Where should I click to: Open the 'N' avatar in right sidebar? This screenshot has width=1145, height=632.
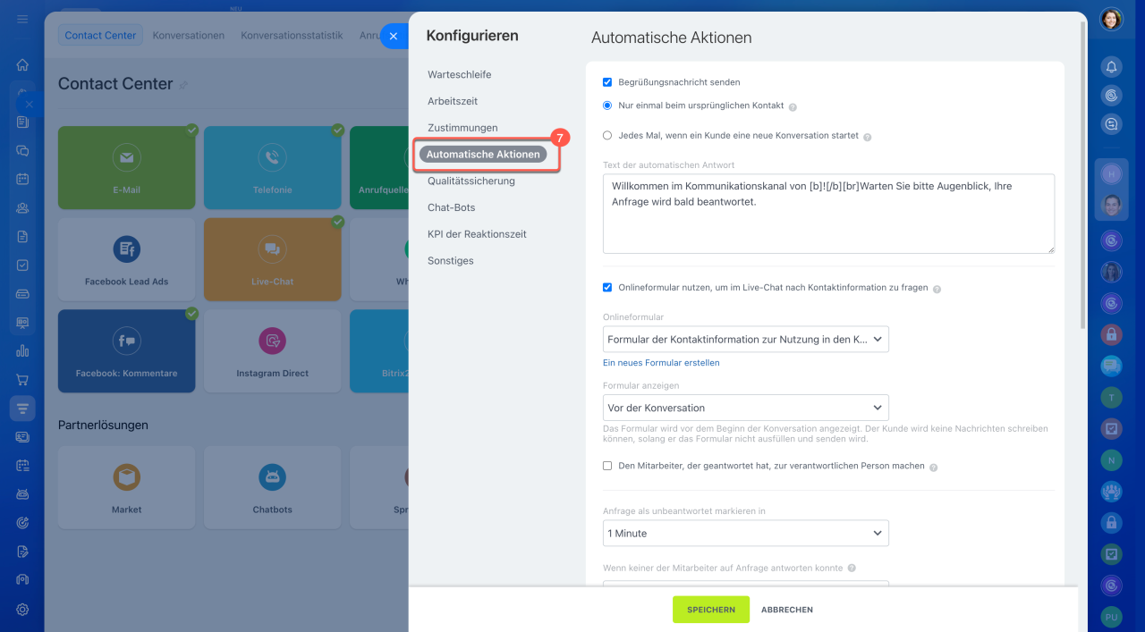click(1111, 459)
